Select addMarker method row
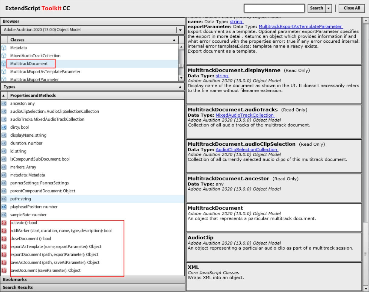Screen dimensions: 369x292 pos(92,231)
